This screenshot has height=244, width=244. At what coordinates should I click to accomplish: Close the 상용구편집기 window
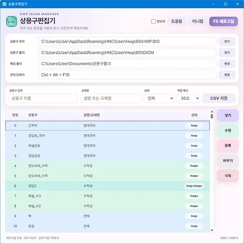pyautogui.click(x=237, y=4)
